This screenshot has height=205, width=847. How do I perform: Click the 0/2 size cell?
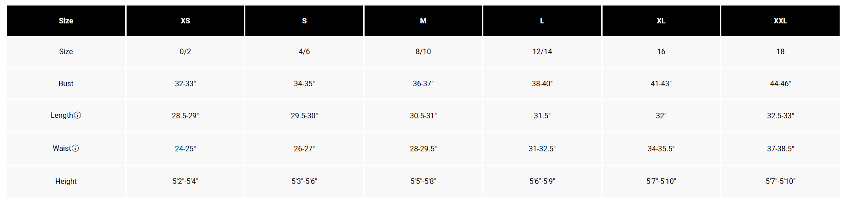[x=185, y=51]
